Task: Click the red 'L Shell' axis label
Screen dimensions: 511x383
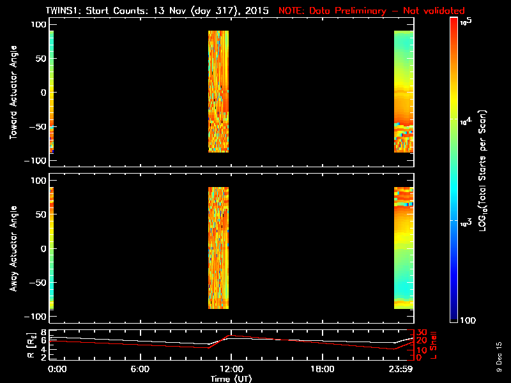Action: 434,345
